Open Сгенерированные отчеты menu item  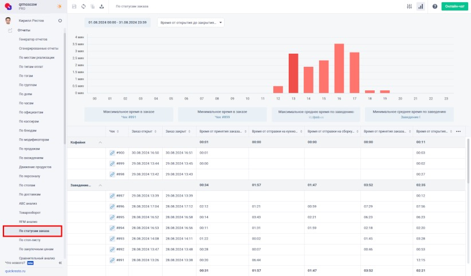38,49
